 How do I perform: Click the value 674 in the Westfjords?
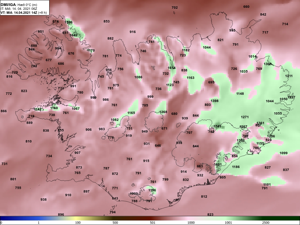click(55, 21)
